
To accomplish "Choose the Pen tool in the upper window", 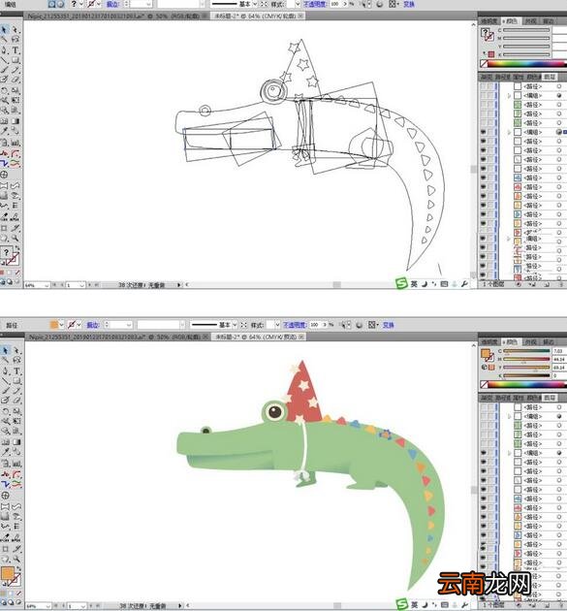I will coord(5,49).
